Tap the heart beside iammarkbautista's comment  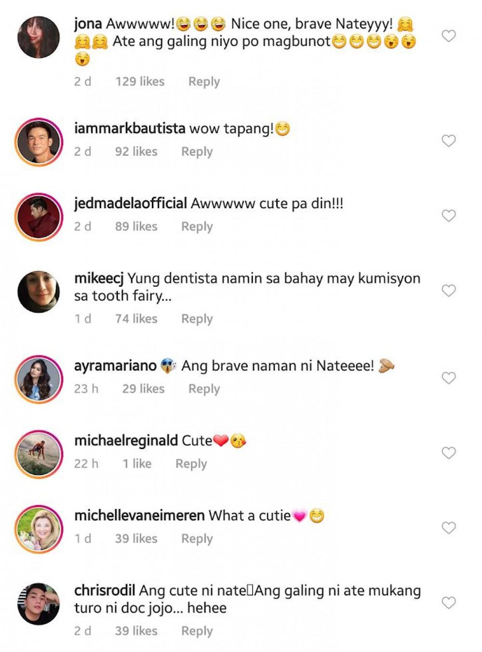pos(449,141)
